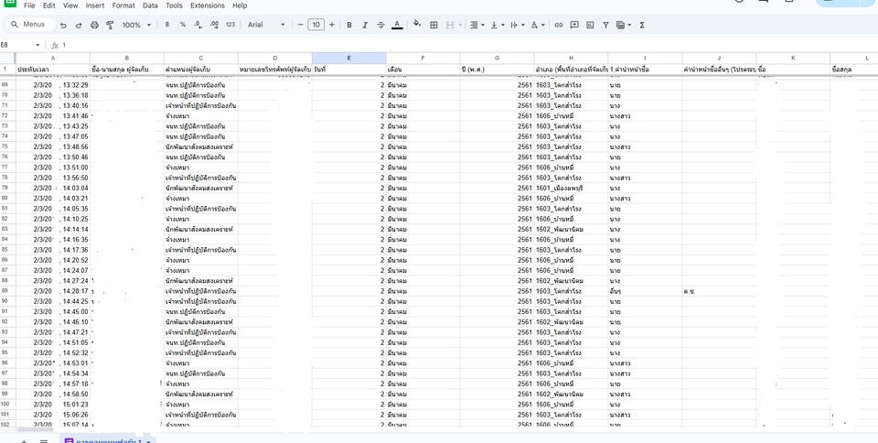This screenshot has width=878, height=443.
Task: Open the Arial font dropdown
Action: 266,26
